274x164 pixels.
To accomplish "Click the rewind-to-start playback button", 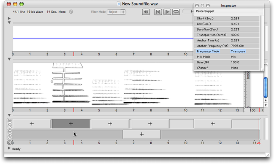I will (158, 12).
